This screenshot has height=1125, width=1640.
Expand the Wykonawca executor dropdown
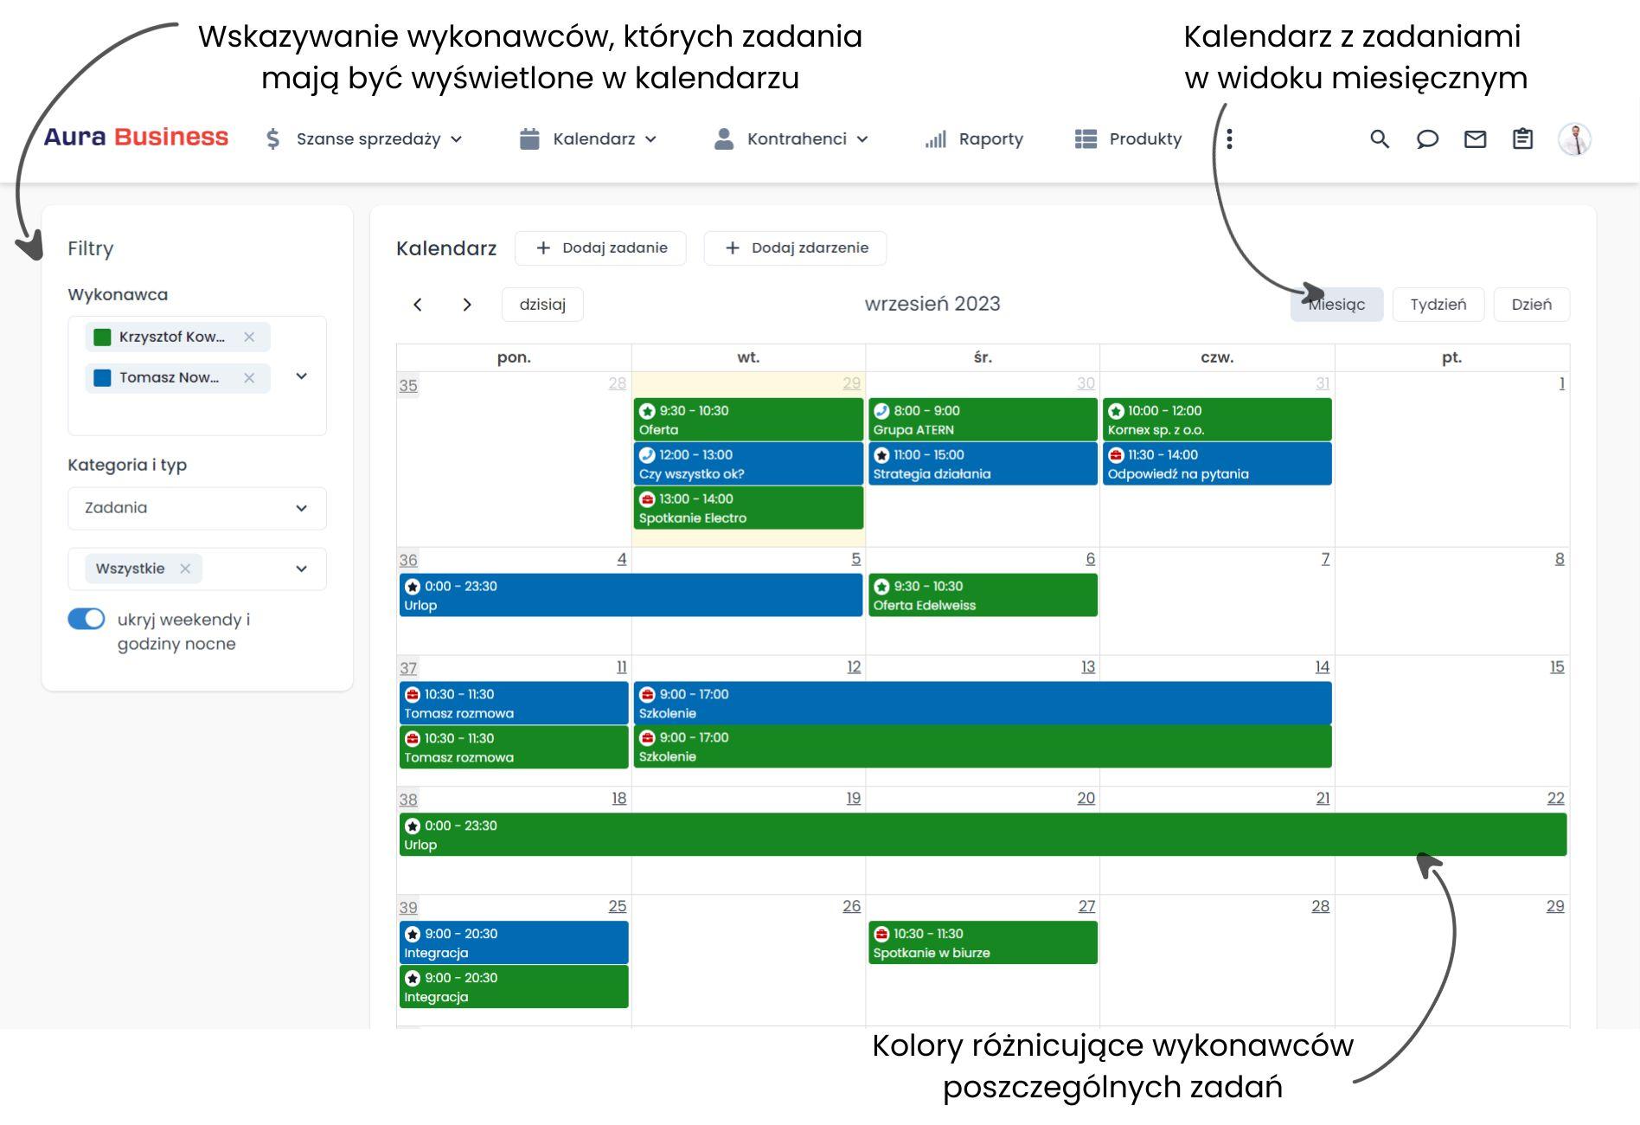click(x=301, y=376)
